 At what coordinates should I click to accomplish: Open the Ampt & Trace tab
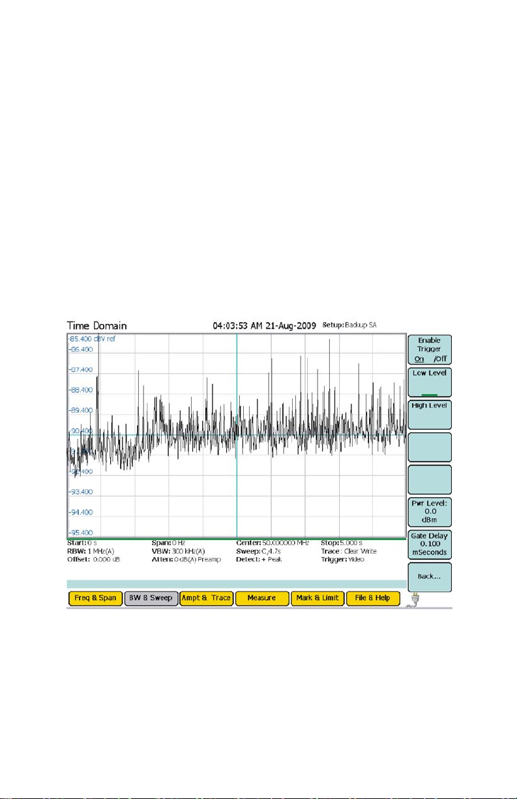point(206,597)
